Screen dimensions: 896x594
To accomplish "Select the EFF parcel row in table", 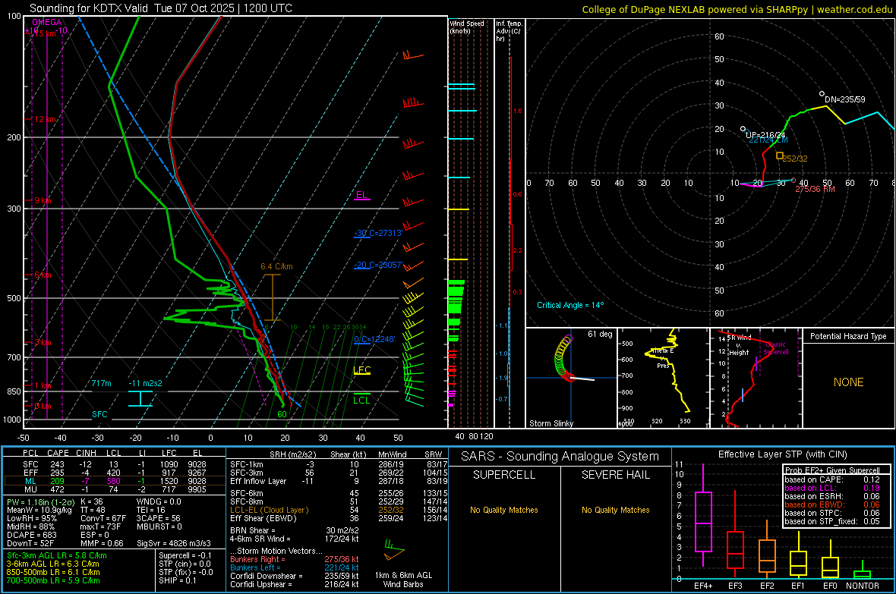I will pos(115,473).
